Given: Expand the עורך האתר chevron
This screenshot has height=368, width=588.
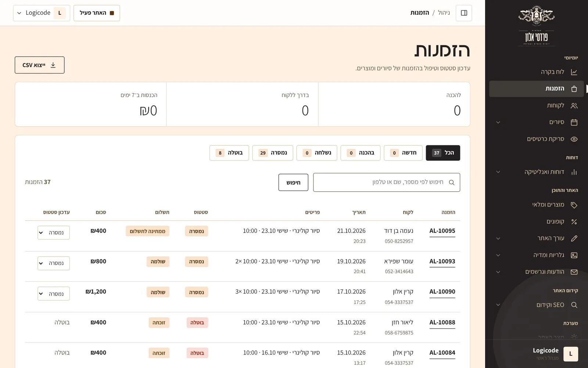Looking at the screenshot, I should [x=498, y=238].
